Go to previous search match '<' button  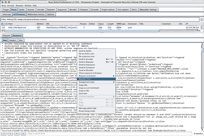pyautogui.click(x=10, y=133)
